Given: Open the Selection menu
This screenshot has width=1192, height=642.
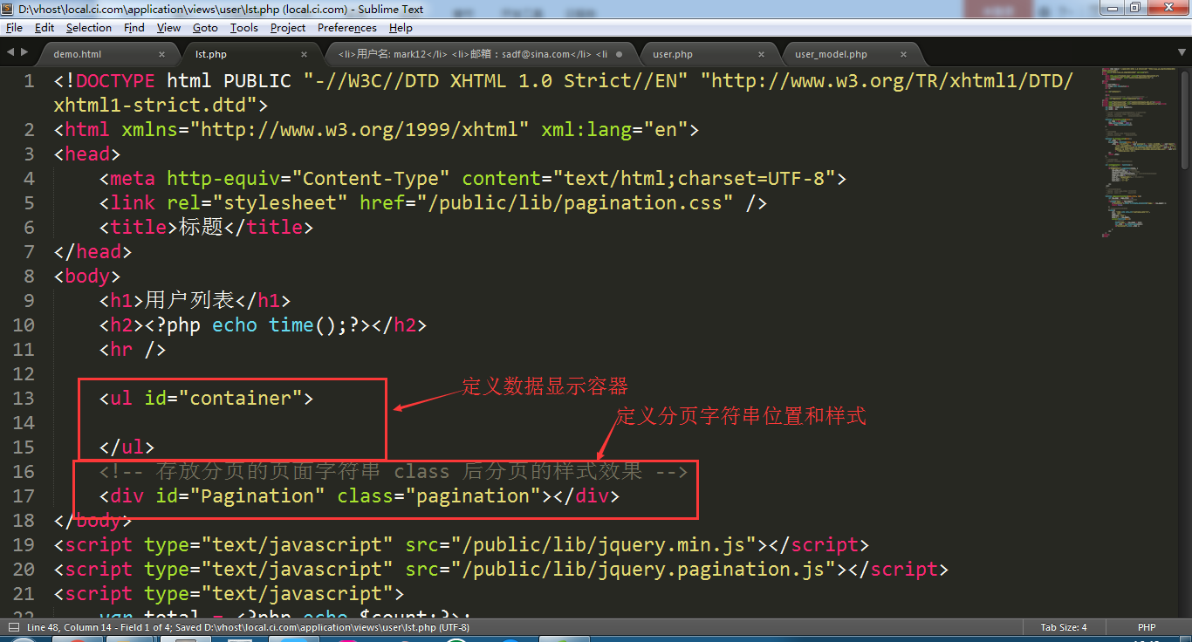Looking at the screenshot, I should pos(89,28).
